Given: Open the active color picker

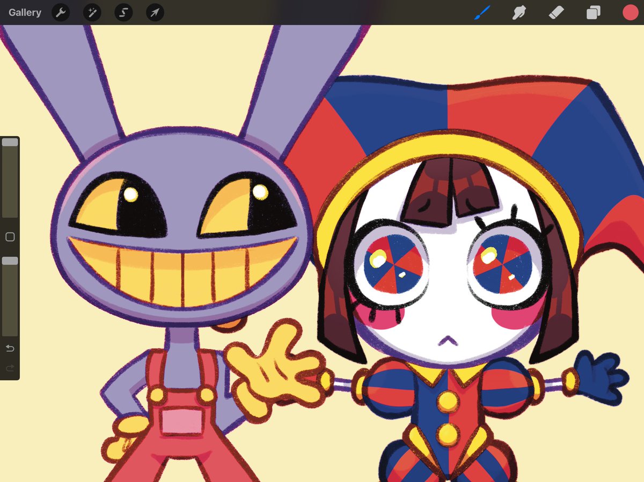Looking at the screenshot, I should [629, 12].
